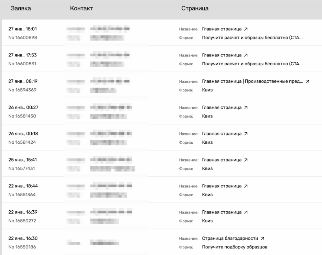Click Заявка column header
The image size is (322, 255).
tap(21, 9)
